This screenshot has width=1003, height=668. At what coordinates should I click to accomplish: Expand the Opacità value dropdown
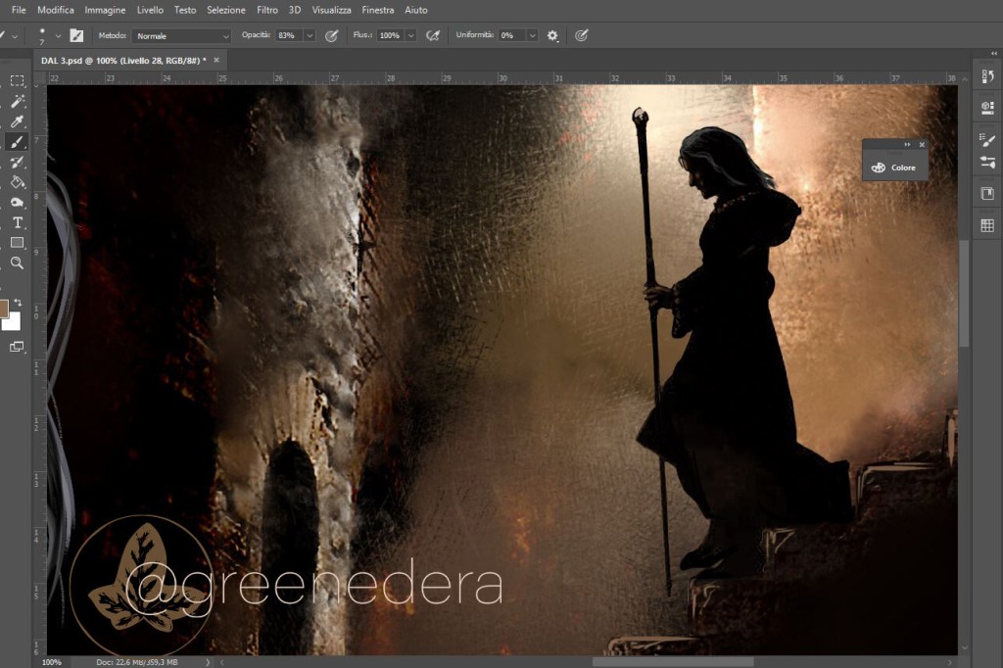tap(310, 35)
